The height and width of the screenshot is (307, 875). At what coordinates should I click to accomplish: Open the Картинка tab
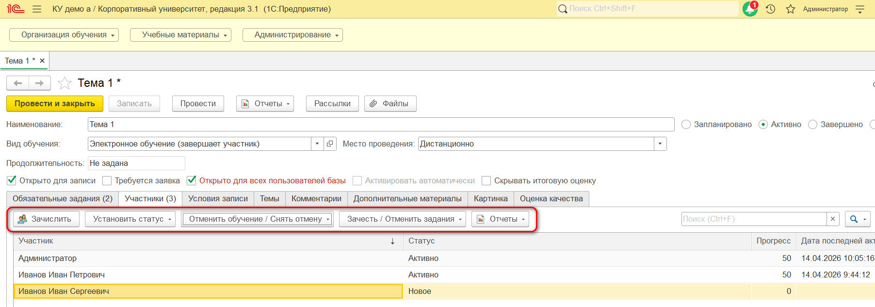point(491,199)
